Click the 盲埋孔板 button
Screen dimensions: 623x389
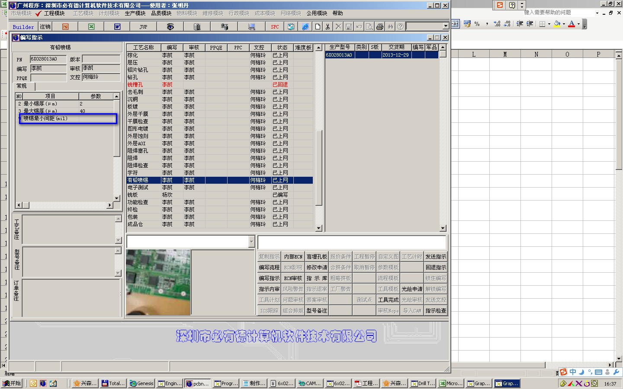(317, 257)
